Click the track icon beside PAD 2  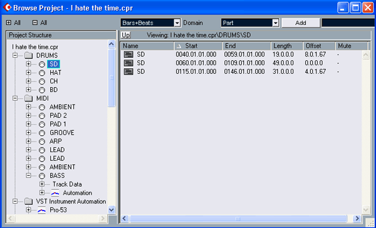42,115
